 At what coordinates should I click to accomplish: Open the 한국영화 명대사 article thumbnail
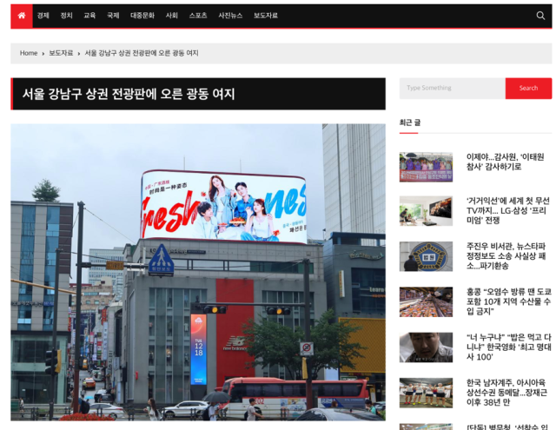pyautogui.click(x=426, y=347)
